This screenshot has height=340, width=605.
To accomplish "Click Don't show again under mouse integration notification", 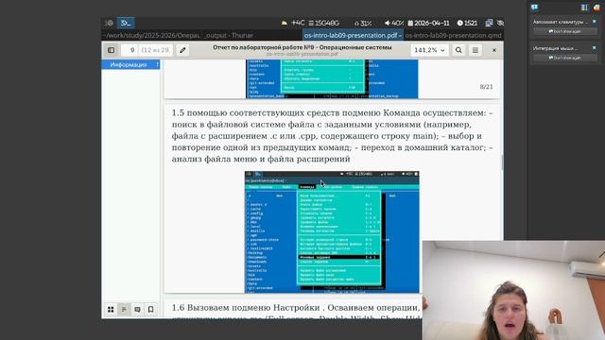I will point(565,58).
